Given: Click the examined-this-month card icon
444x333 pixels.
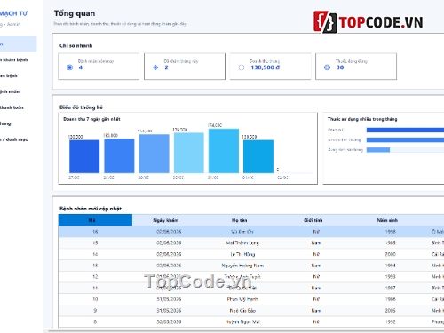Looking at the screenshot, I should tap(155, 67).
